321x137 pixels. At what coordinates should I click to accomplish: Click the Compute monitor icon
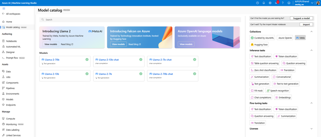point(3,119)
